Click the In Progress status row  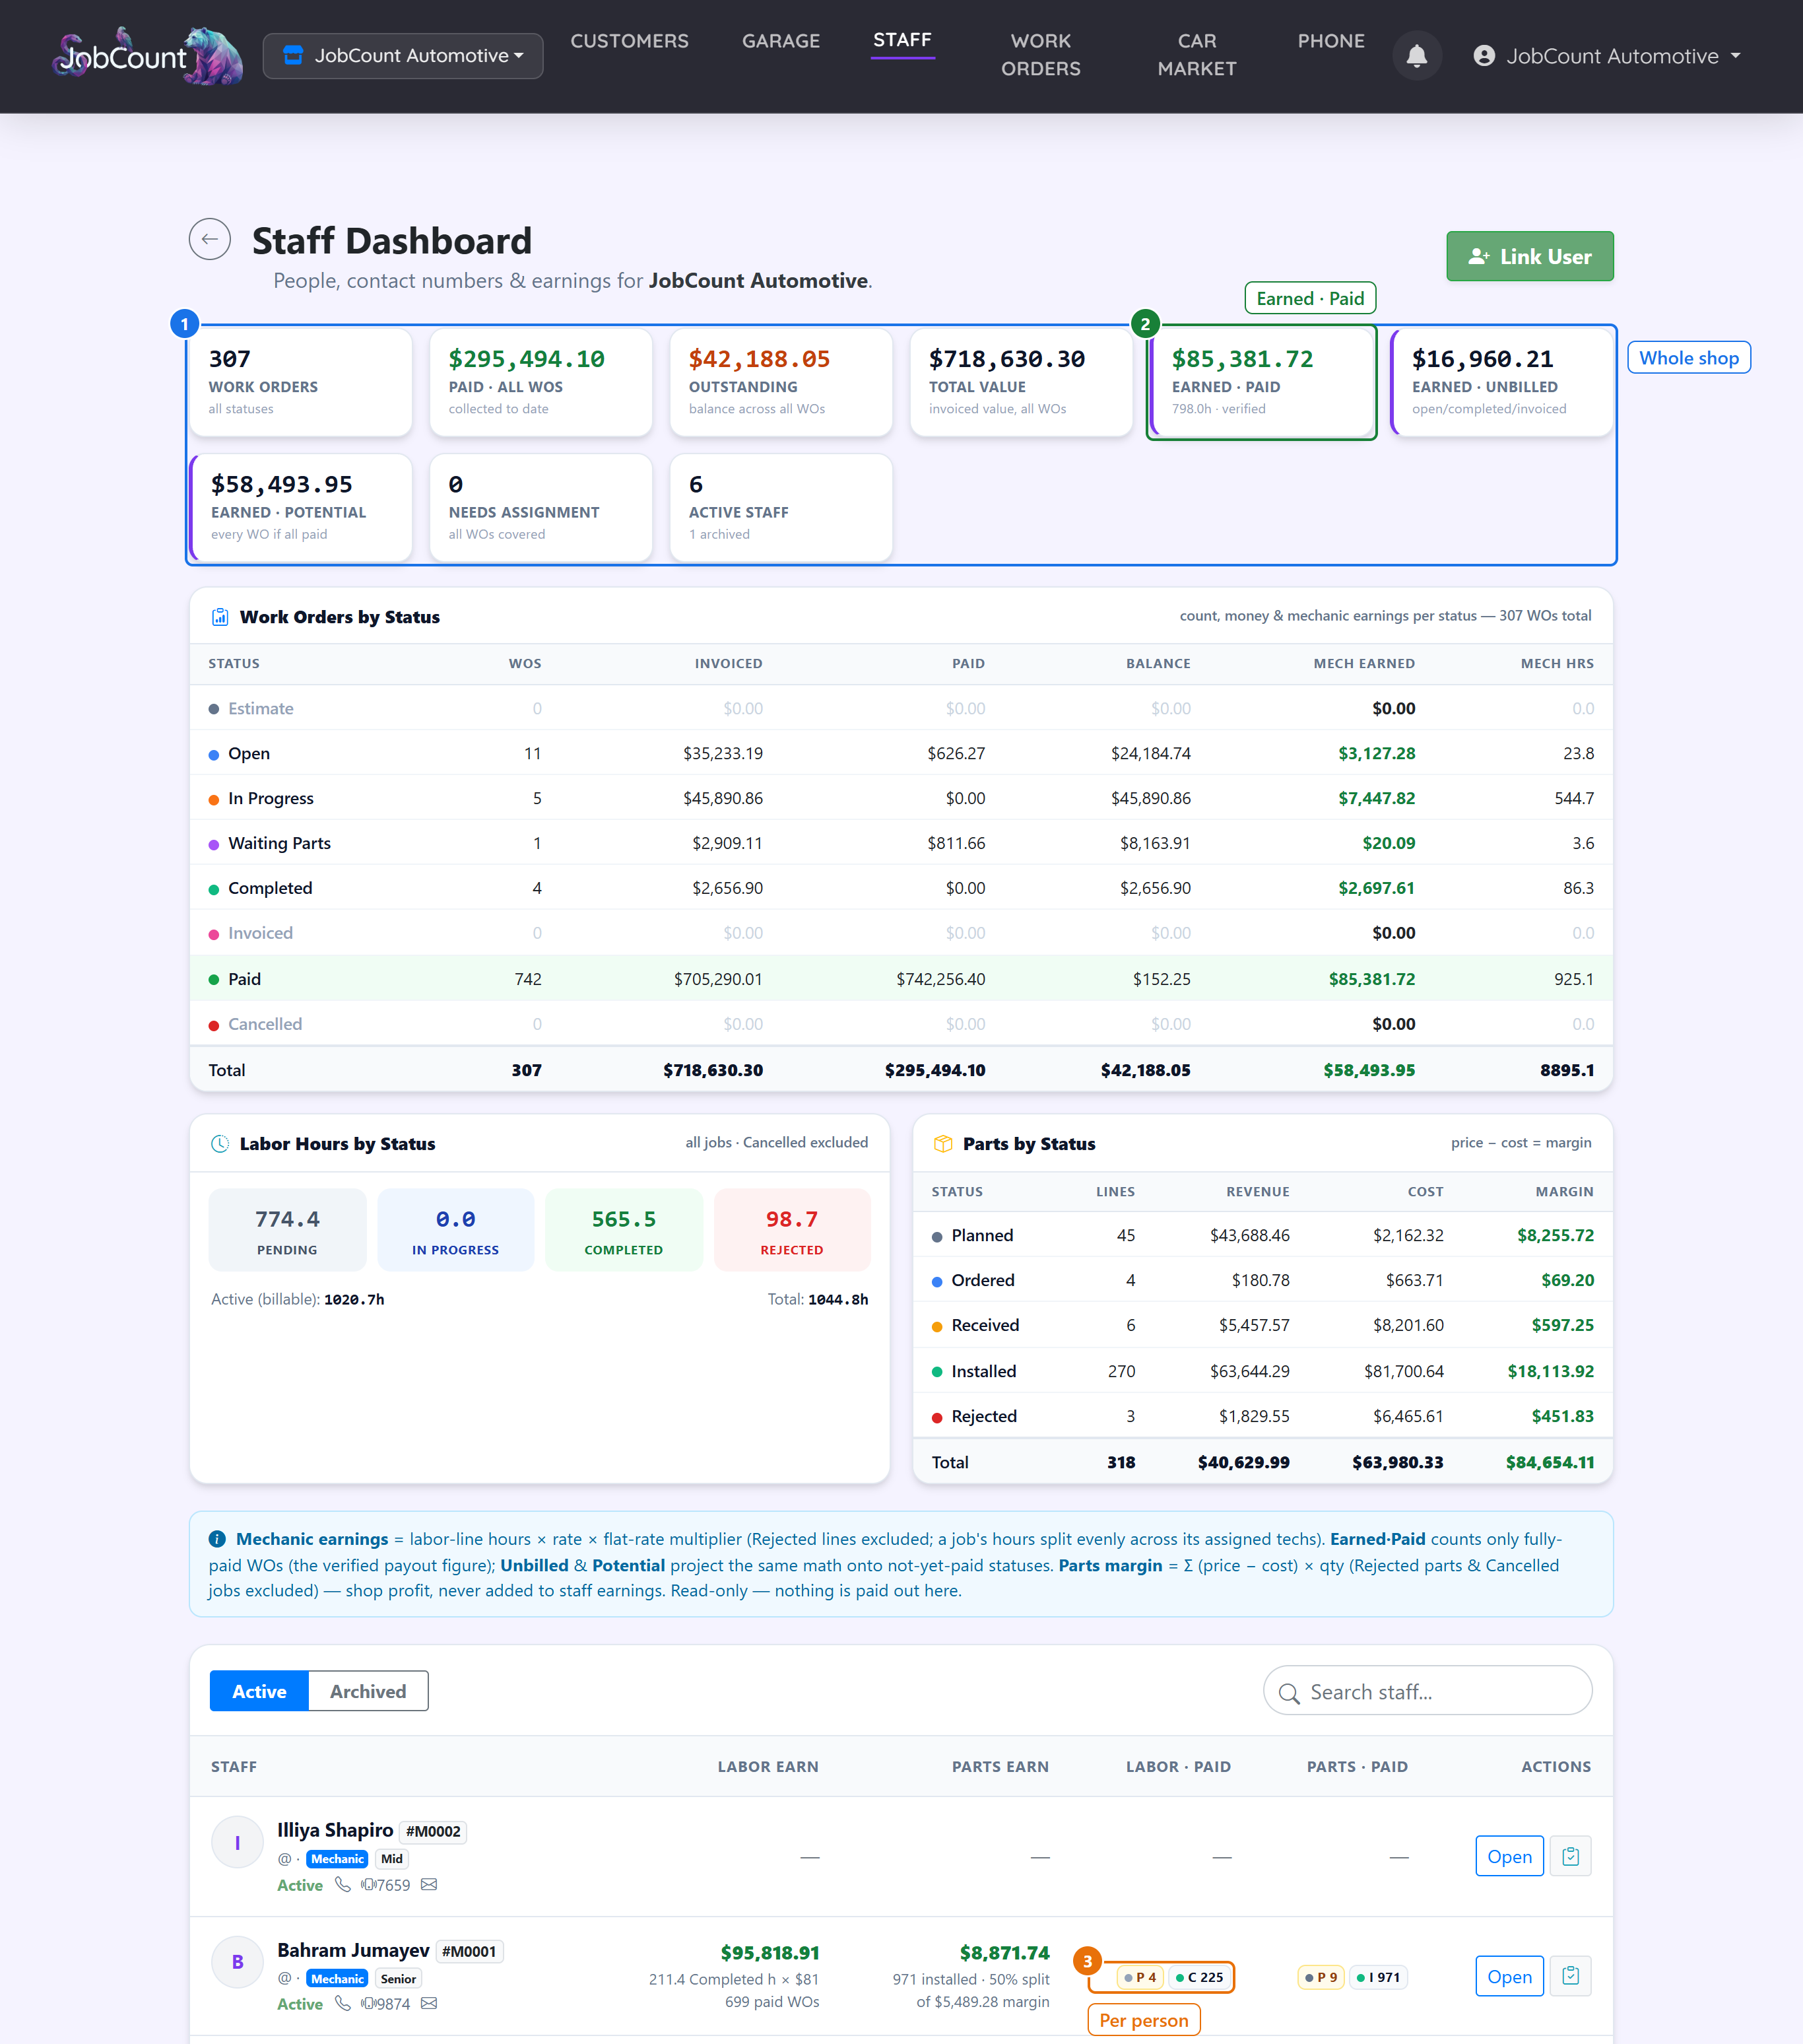point(900,798)
